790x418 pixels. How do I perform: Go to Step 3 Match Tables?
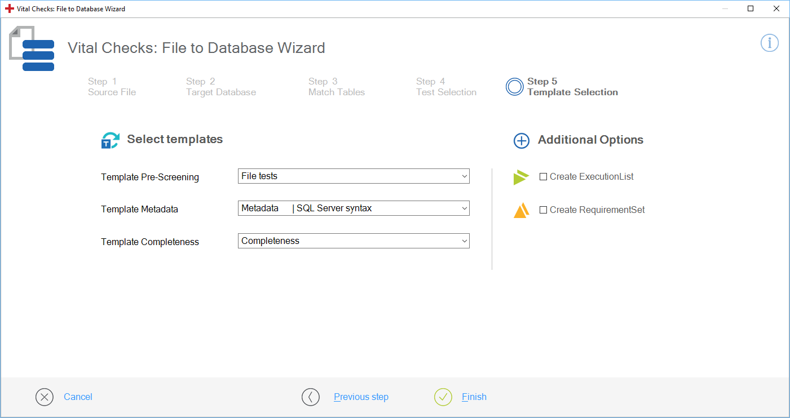pyautogui.click(x=336, y=87)
